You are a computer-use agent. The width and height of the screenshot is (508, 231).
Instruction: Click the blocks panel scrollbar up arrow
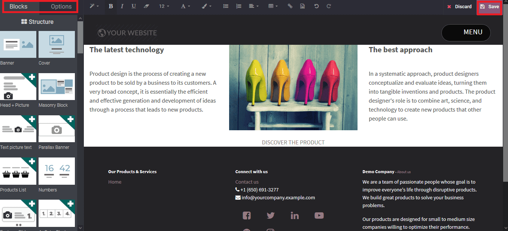(x=80, y=18)
